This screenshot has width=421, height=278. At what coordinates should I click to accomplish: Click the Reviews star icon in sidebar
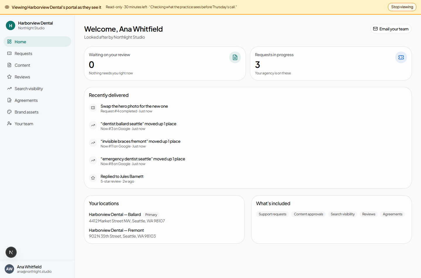click(9, 77)
